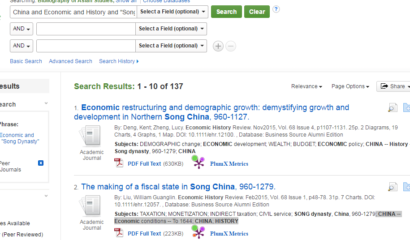Screen dimensions: 410x240
Task: Click PDF icon for the second result
Action: (119, 233)
